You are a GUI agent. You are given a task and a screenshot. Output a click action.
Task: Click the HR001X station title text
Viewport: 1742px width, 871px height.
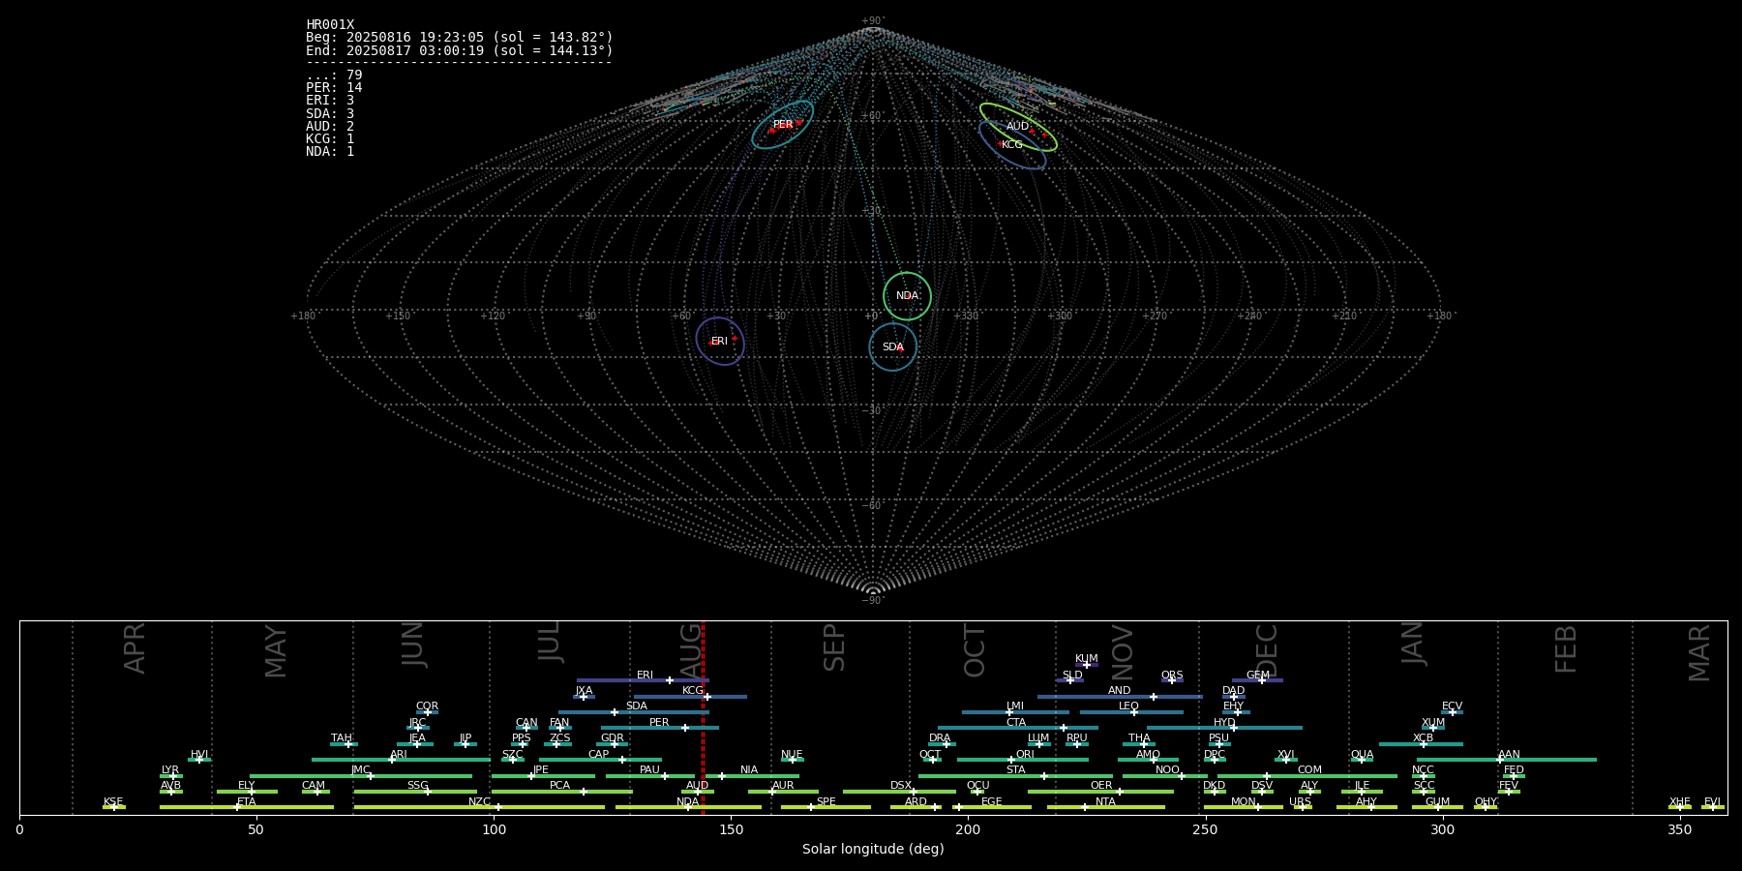[x=330, y=25]
